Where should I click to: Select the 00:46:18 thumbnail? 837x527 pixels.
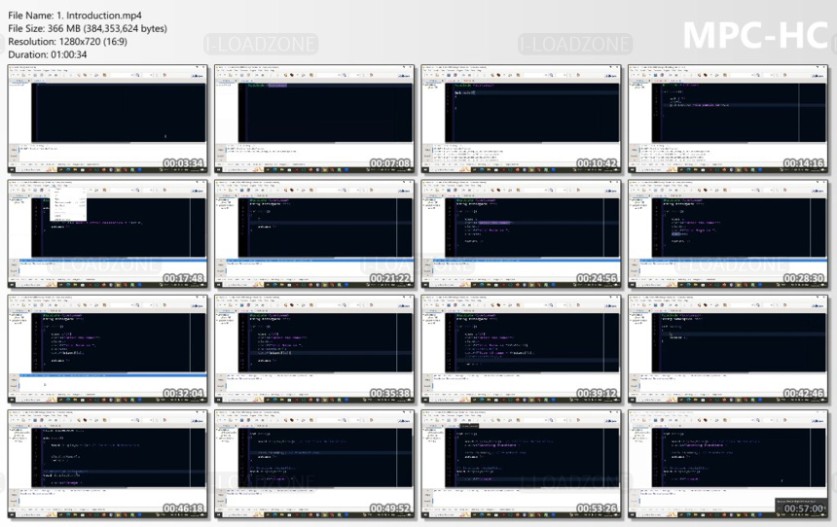(108, 464)
